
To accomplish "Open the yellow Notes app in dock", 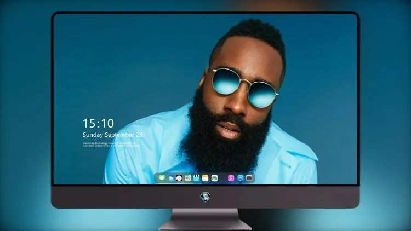I will (x=206, y=178).
